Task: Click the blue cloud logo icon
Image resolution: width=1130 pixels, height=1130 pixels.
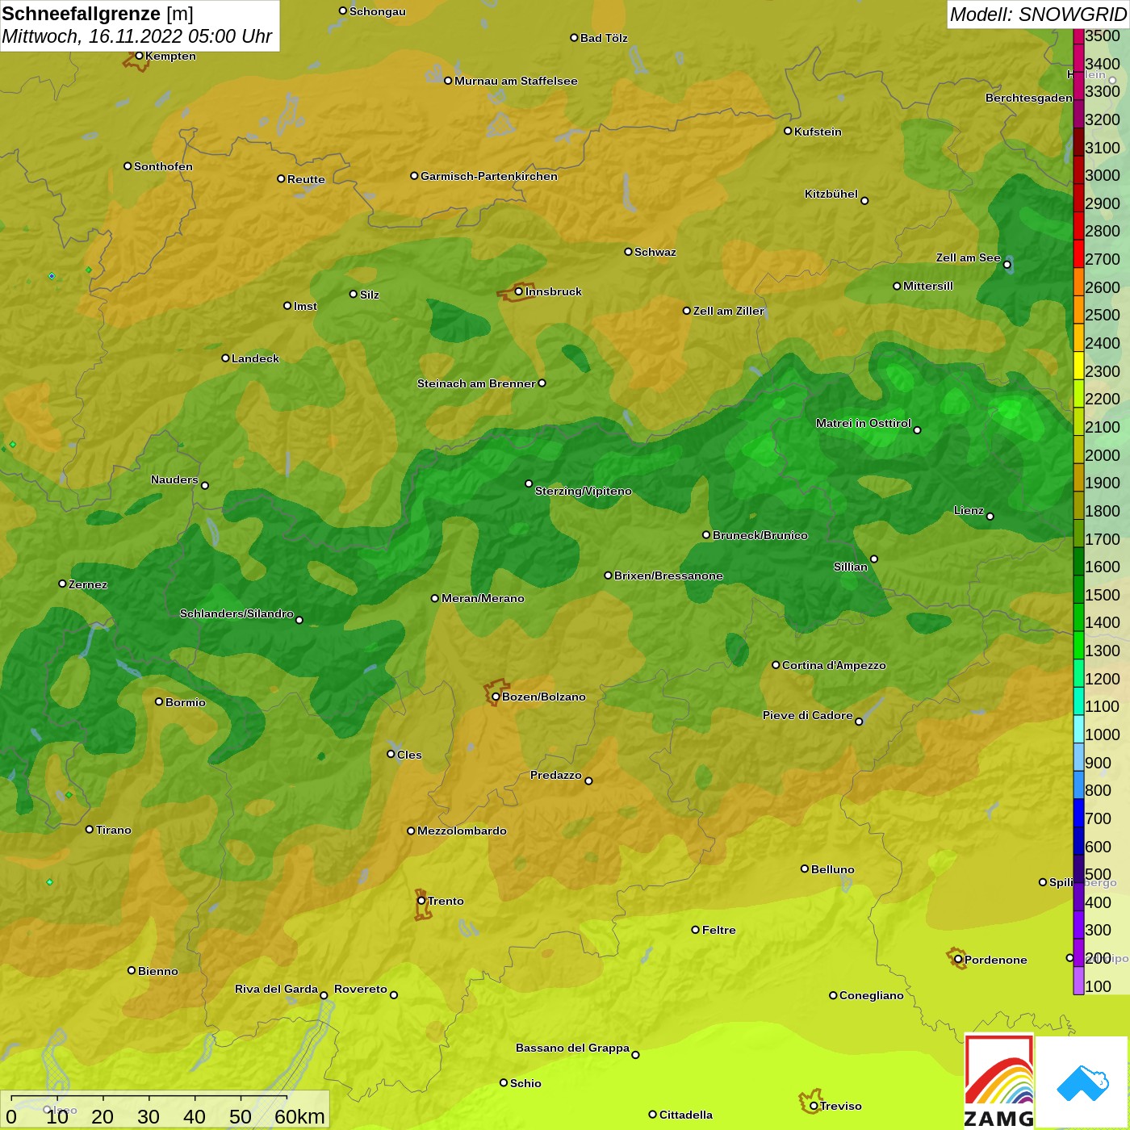Action: pyautogui.click(x=1082, y=1083)
